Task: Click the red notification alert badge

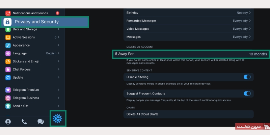Action: click(57, 13)
